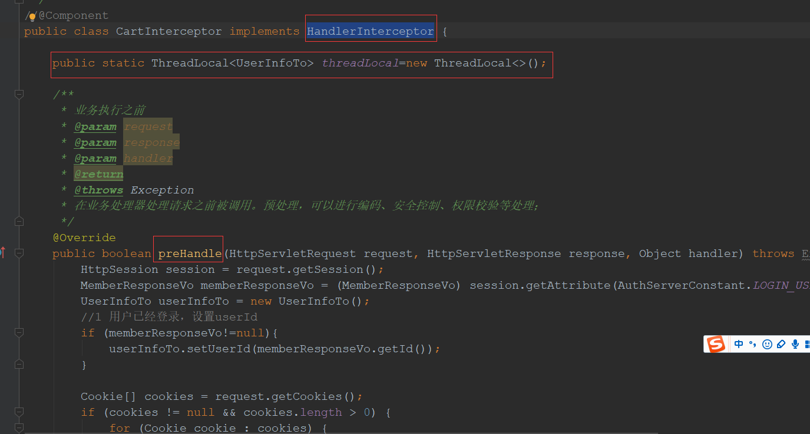Image resolution: width=810 pixels, height=434 pixels.
Task: Click the CartInterceptor class name
Action: click(169, 31)
